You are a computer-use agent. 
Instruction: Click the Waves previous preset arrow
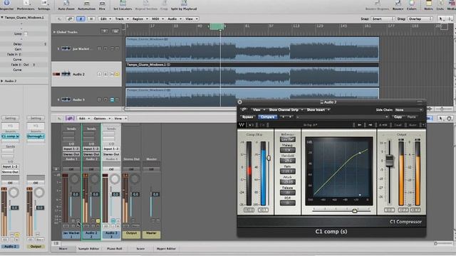coord(359,125)
